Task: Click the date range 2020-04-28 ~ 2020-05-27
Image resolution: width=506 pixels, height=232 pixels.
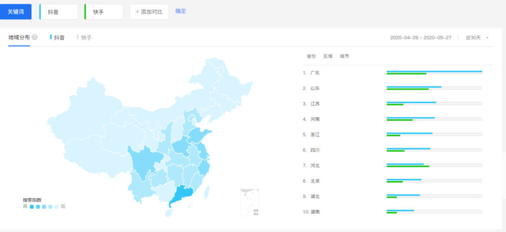Action: pyautogui.click(x=421, y=38)
